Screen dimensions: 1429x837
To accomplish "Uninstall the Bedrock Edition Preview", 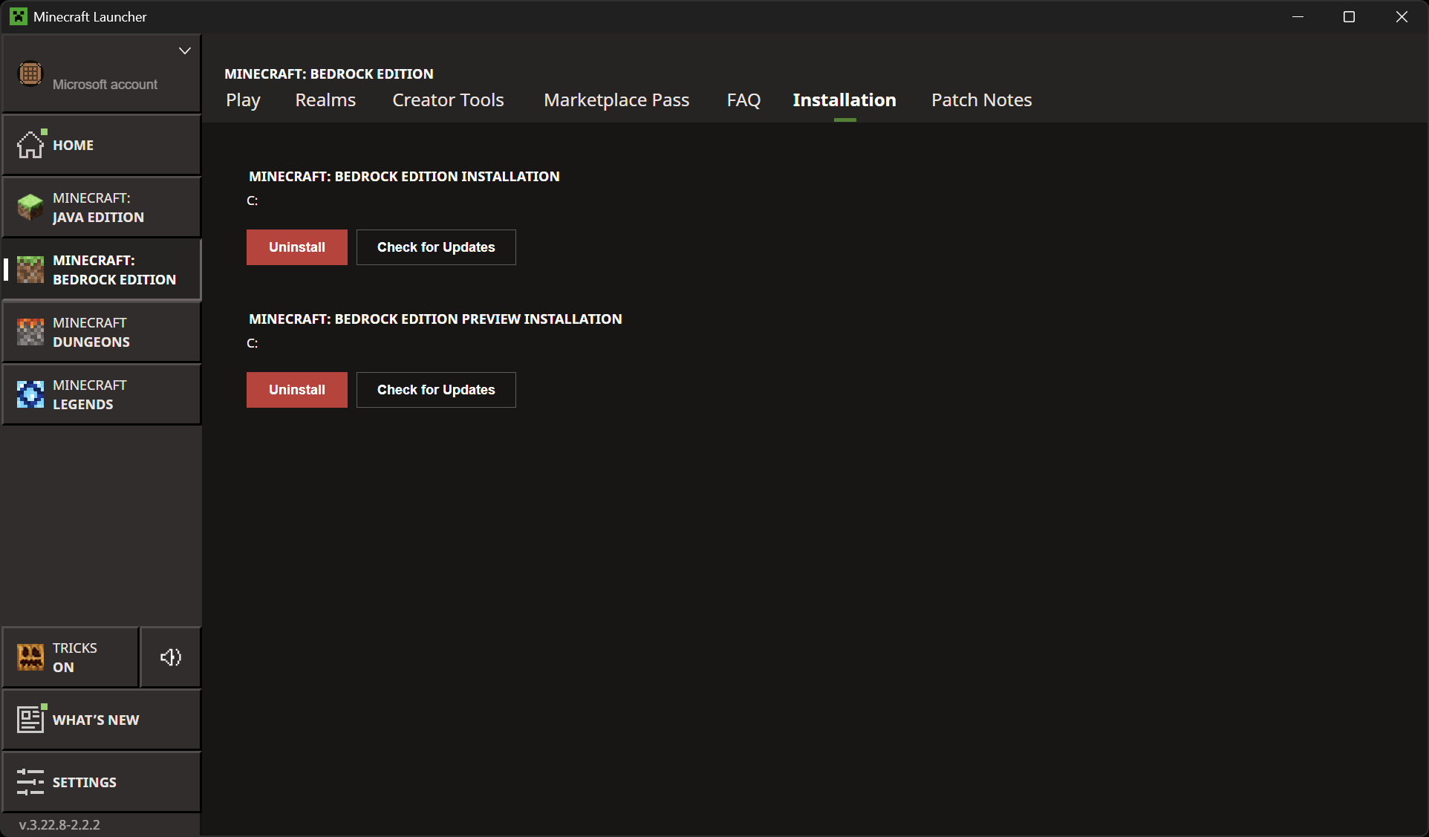I will click(296, 390).
